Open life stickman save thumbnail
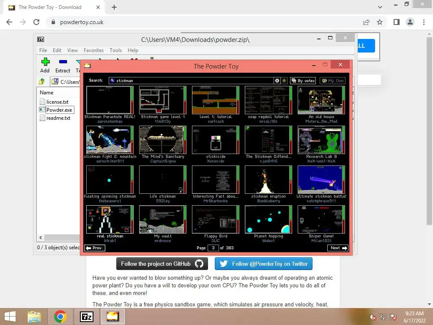The image size is (433, 325). coord(163,179)
